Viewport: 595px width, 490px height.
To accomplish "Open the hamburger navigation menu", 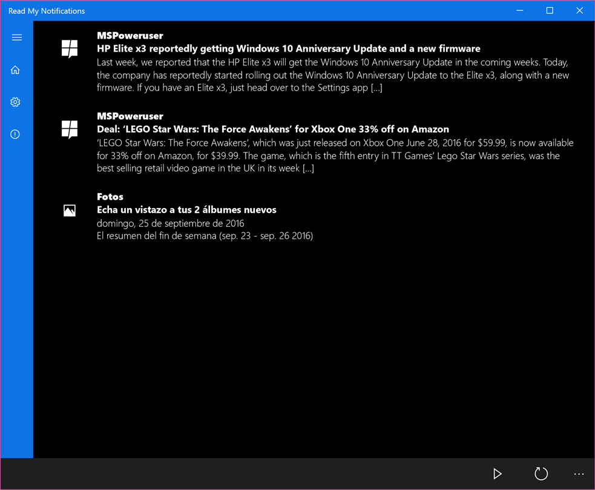I will 17,37.
